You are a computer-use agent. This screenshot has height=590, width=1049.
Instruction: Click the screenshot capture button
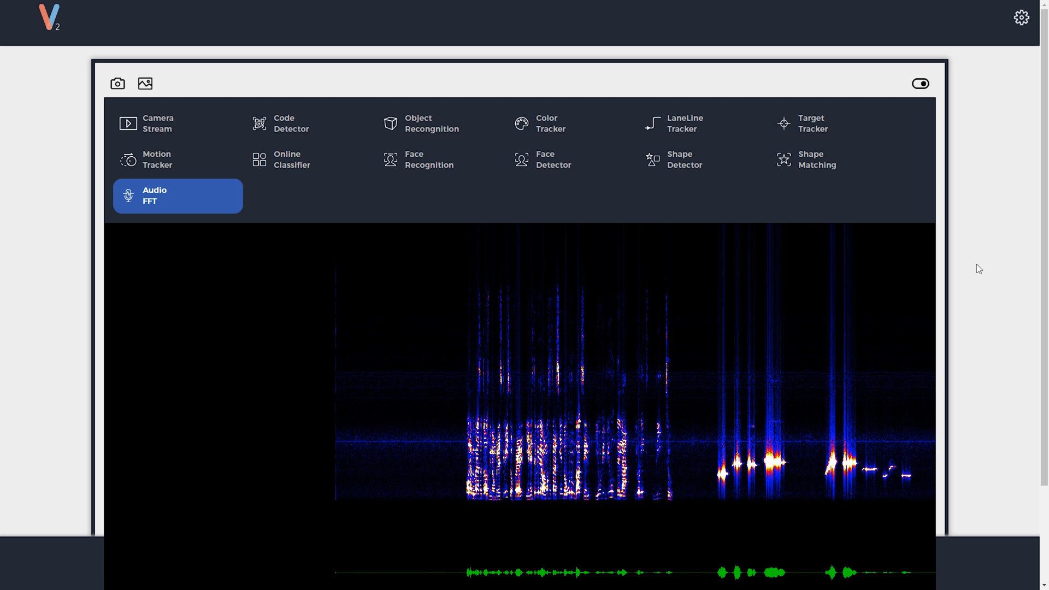point(117,83)
